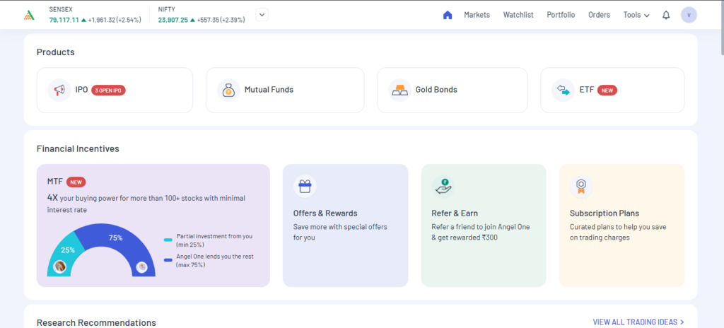
Task: Go to the Portfolio page
Action: (x=561, y=16)
